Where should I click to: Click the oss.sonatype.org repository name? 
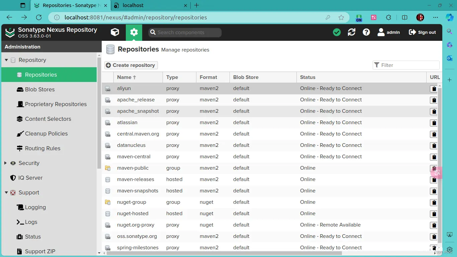(137, 236)
